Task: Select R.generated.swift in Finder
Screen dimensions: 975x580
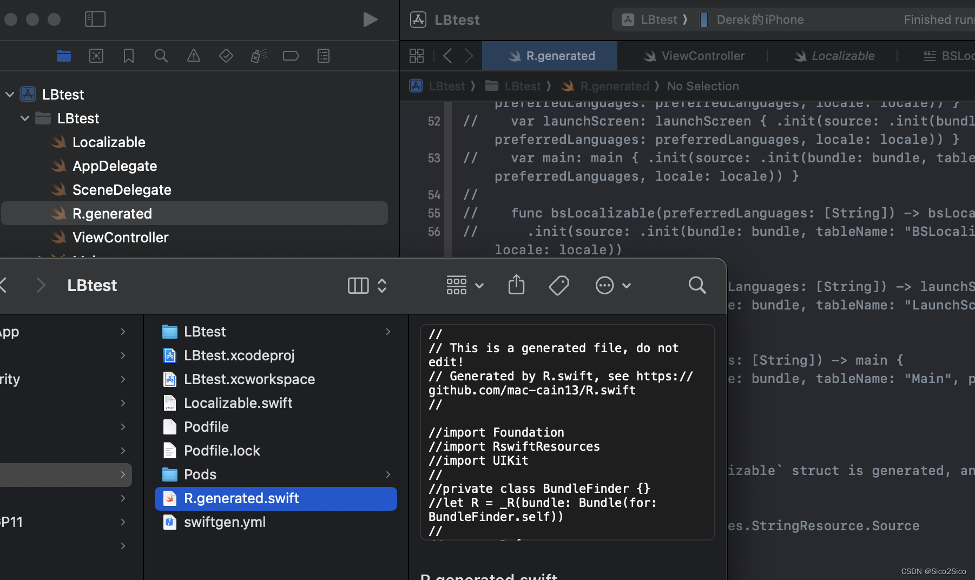Action: click(x=276, y=498)
